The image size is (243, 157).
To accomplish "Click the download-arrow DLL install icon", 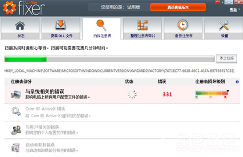I will coord(61,25).
